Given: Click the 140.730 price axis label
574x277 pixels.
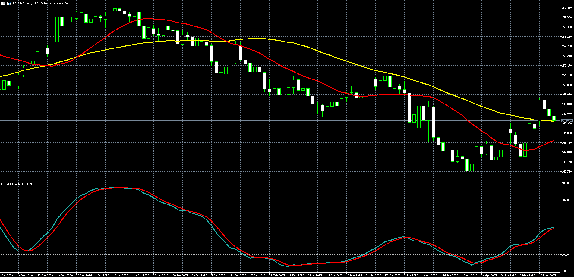Looking at the screenshot, I should click(567, 172).
